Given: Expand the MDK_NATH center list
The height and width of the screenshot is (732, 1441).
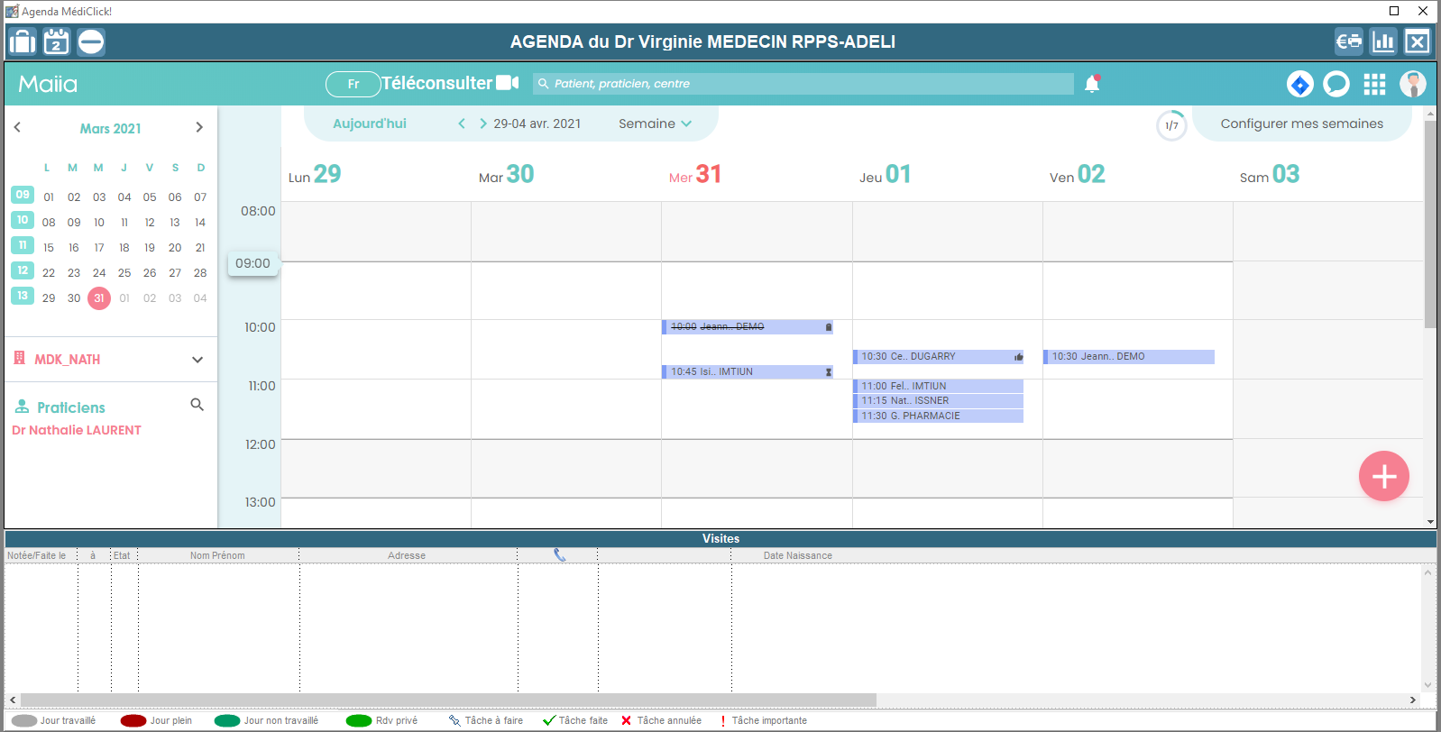Looking at the screenshot, I should point(197,360).
